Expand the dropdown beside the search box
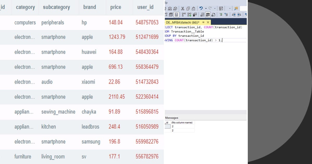 click(x=230, y=8)
